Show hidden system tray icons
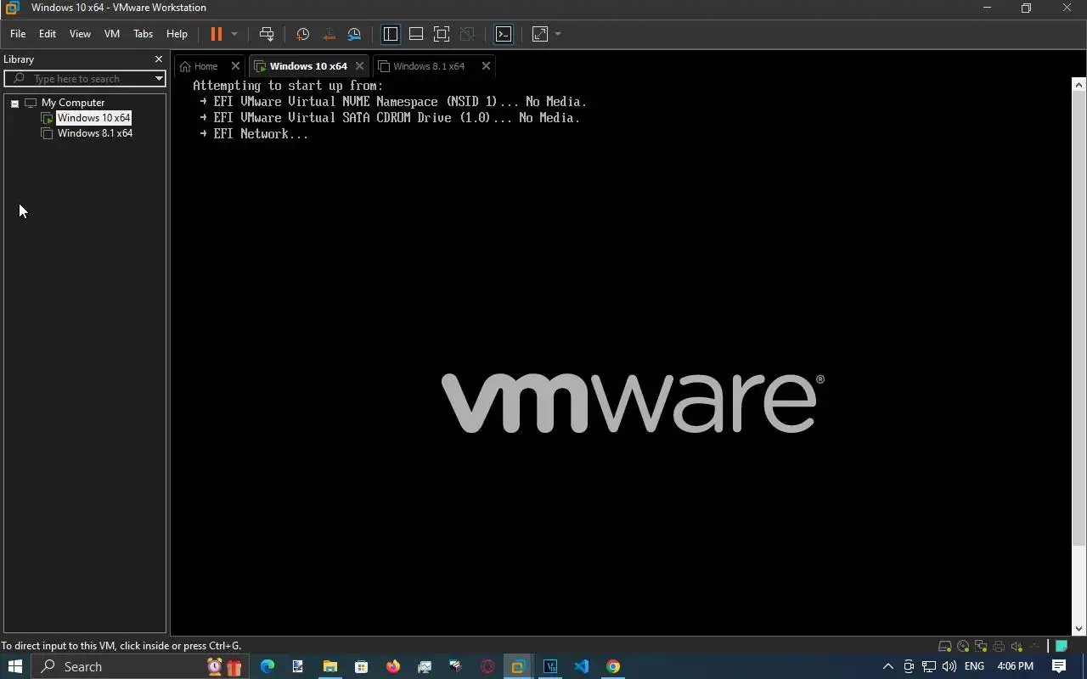 [888, 666]
